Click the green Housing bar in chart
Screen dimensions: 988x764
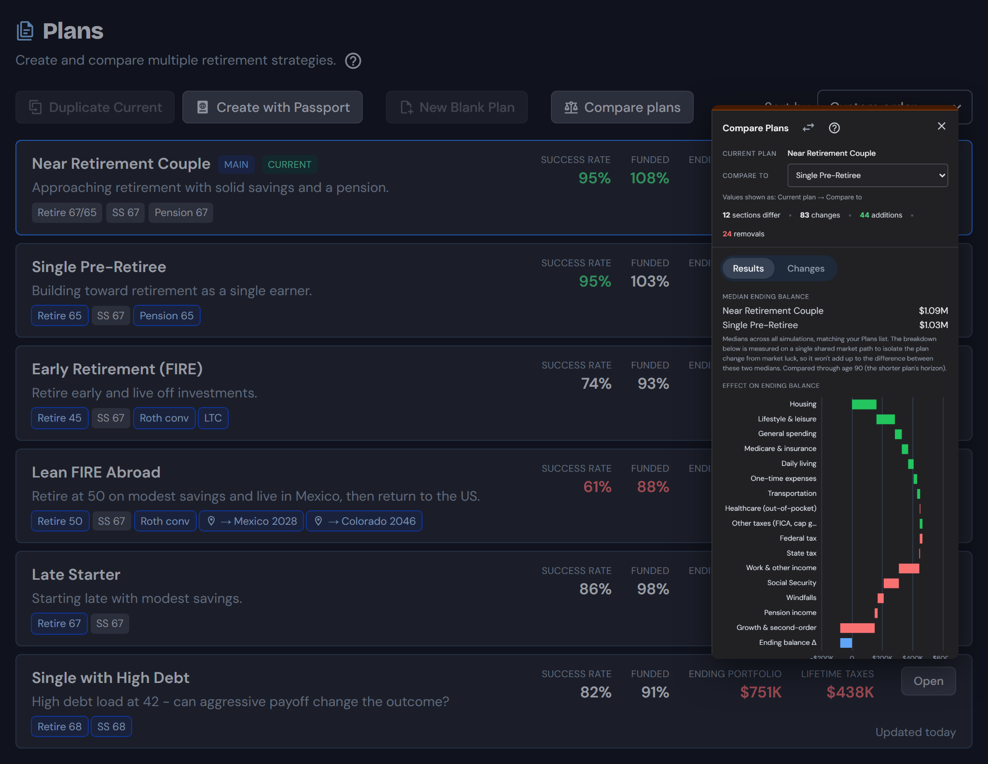click(x=864, y=405)
